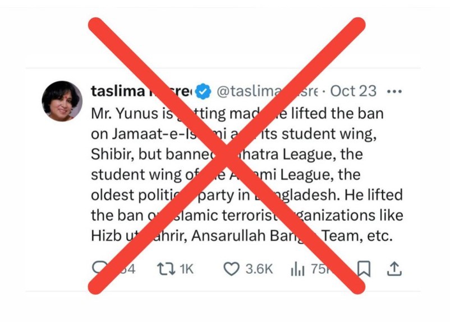The image size is (450, 322).
Task: Open view analytics bar chart icon
Action: click(297, 269)
